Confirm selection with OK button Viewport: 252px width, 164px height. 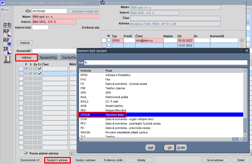(170, 148)
